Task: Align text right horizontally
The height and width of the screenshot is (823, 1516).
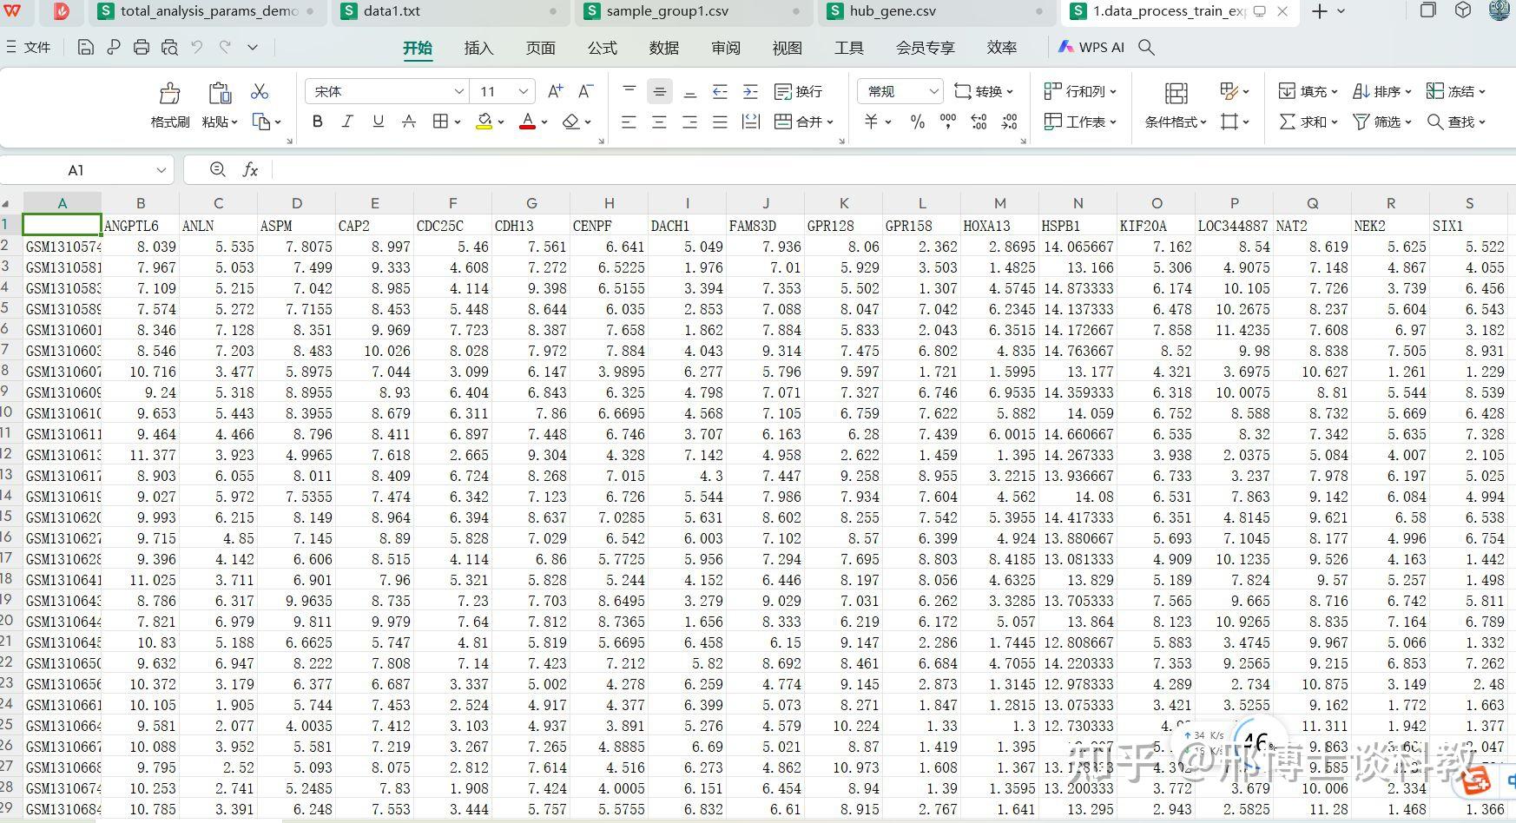Action: click(x=689, y=122)
